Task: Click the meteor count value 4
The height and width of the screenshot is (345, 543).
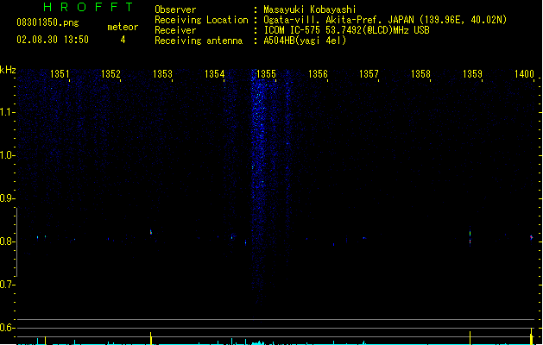Action: 123,40
